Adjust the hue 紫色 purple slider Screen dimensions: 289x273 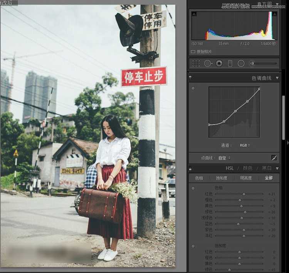click(x=244, y=230)
